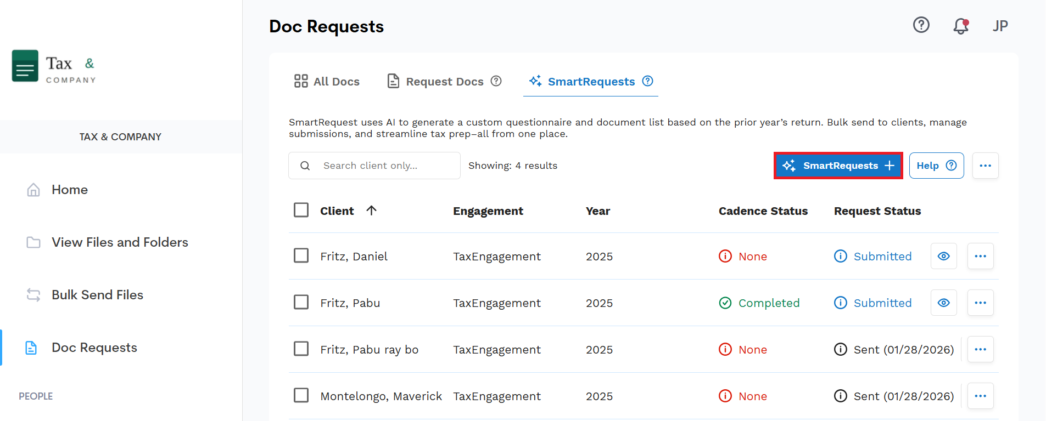
Task: Sort by Client using the arrow icon
Action: point(371,210)
